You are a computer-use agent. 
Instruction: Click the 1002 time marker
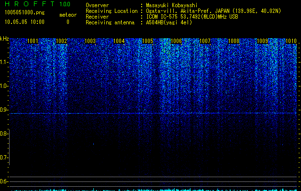click(61, 41)
